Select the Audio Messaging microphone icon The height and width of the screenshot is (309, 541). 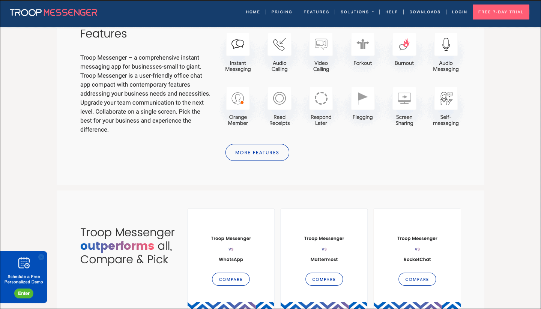(446, 44)
